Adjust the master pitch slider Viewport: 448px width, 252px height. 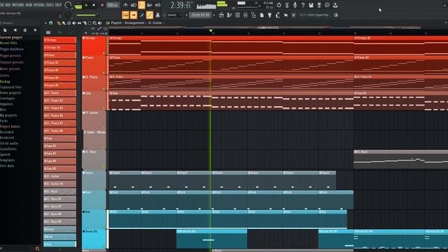click(87, 15)
